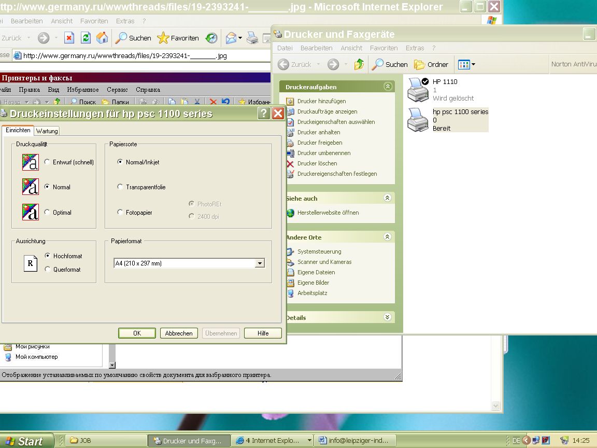Open Herstellerwebsite öffnen link
Viewport: 597px width, 448px height.
coord(328,213)
